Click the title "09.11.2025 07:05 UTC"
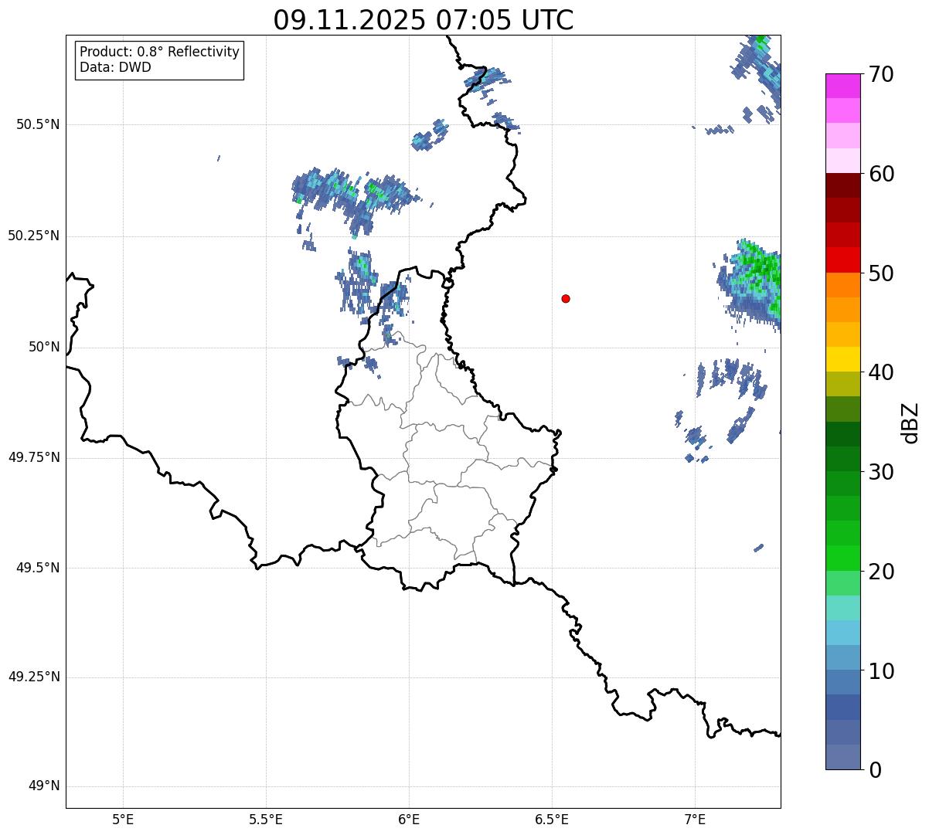 click(x=424, y=20)
